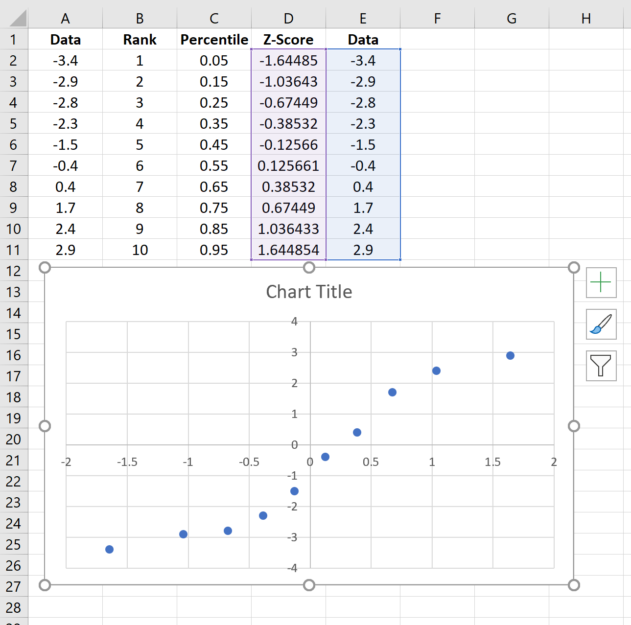
Task: Select row header 2
Action: click(14, 61)
